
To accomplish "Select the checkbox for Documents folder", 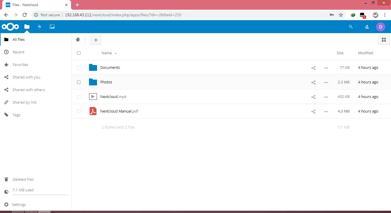I will click(x=79, y=68).
